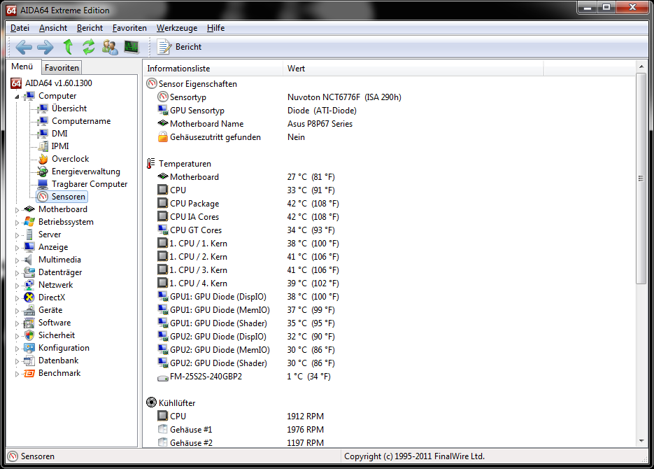The image size is (654, 469).
Task: Click the GPU Sensortyp row icon
Action: pos(163,110)
